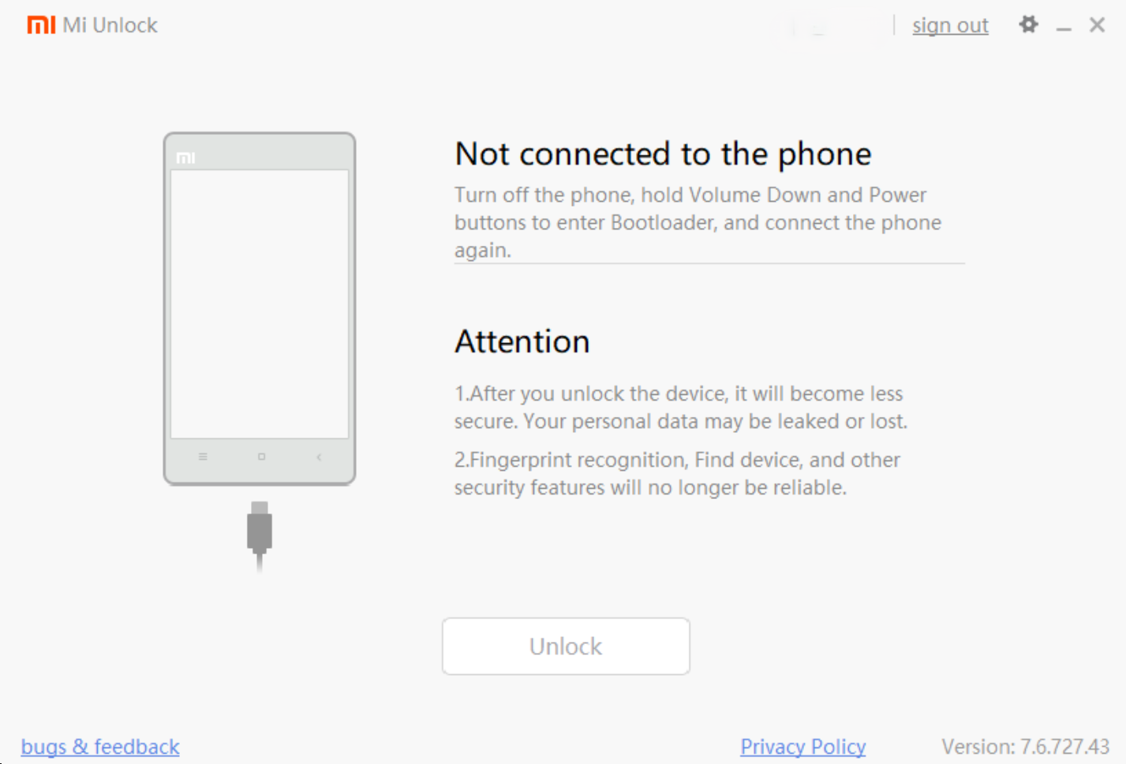Minimize the Mi Unlock window
The height and width of the screenshot is (764, 1126).
point(1064,25)
